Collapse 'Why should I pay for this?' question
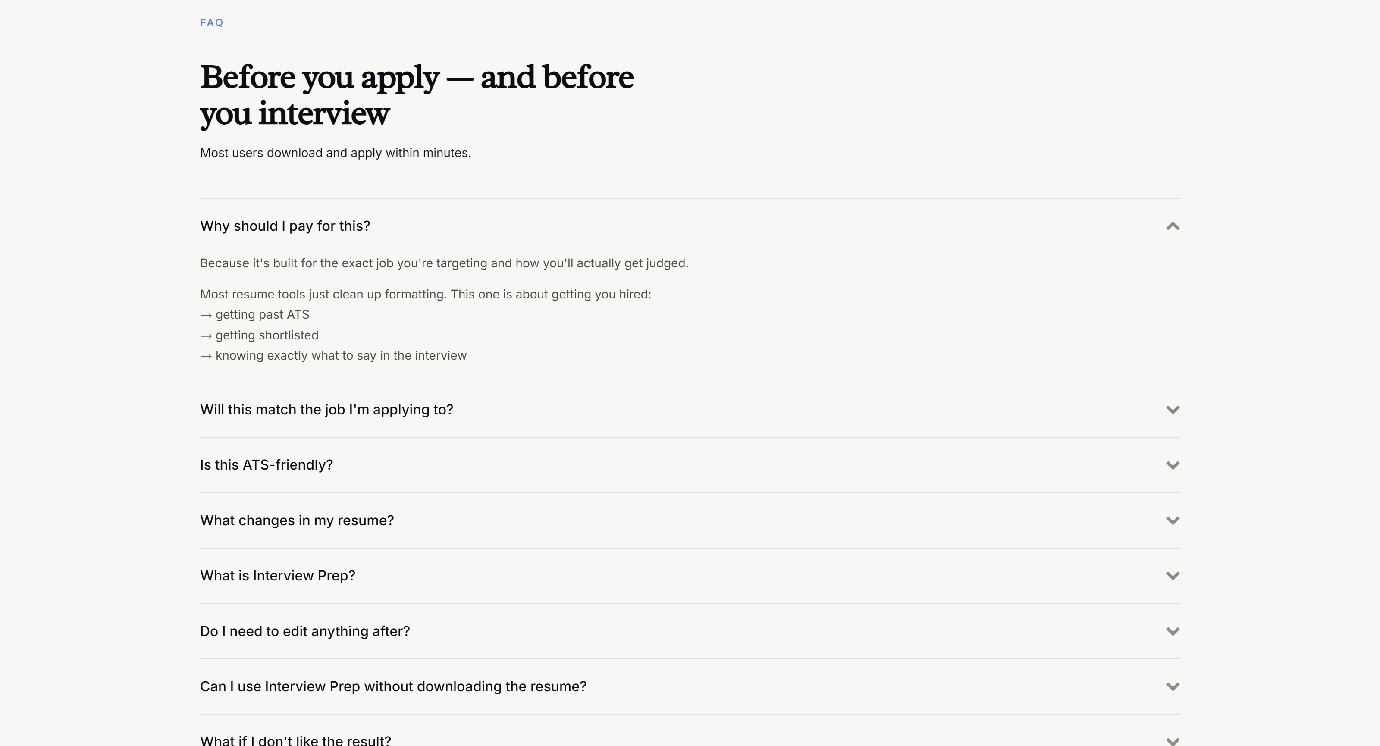This screenshot has height=746, width=1380. tap(690, 226)
